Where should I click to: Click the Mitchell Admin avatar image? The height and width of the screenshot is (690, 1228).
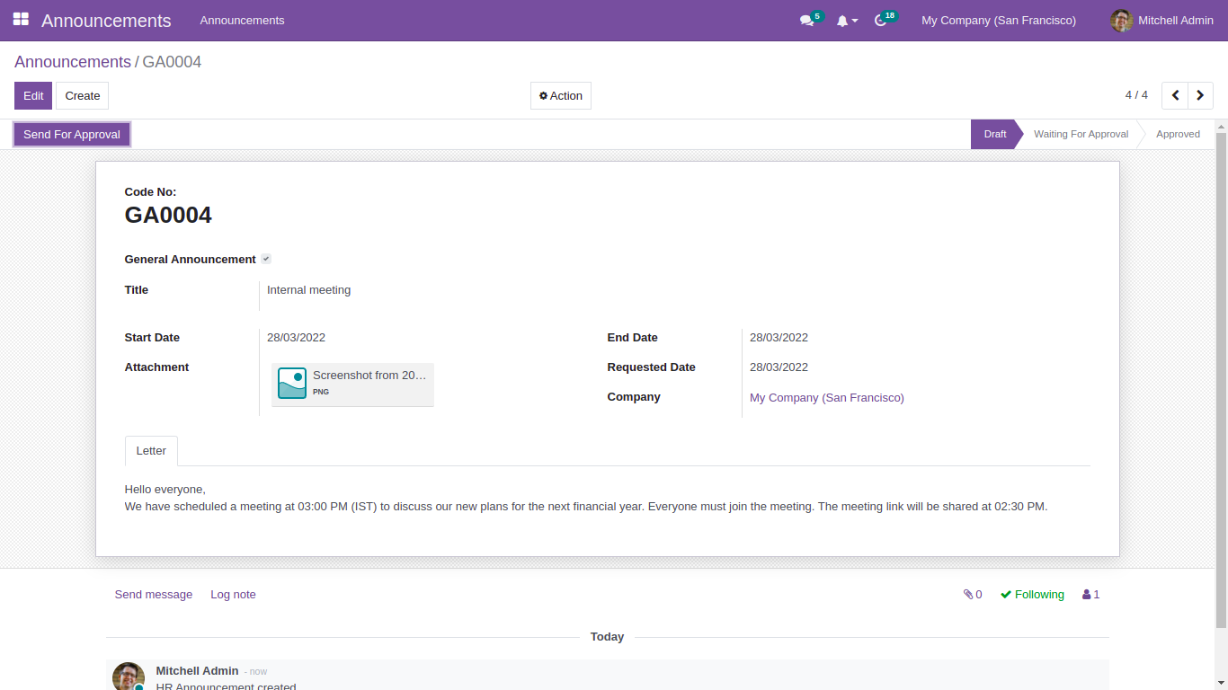pos(1121,20)
